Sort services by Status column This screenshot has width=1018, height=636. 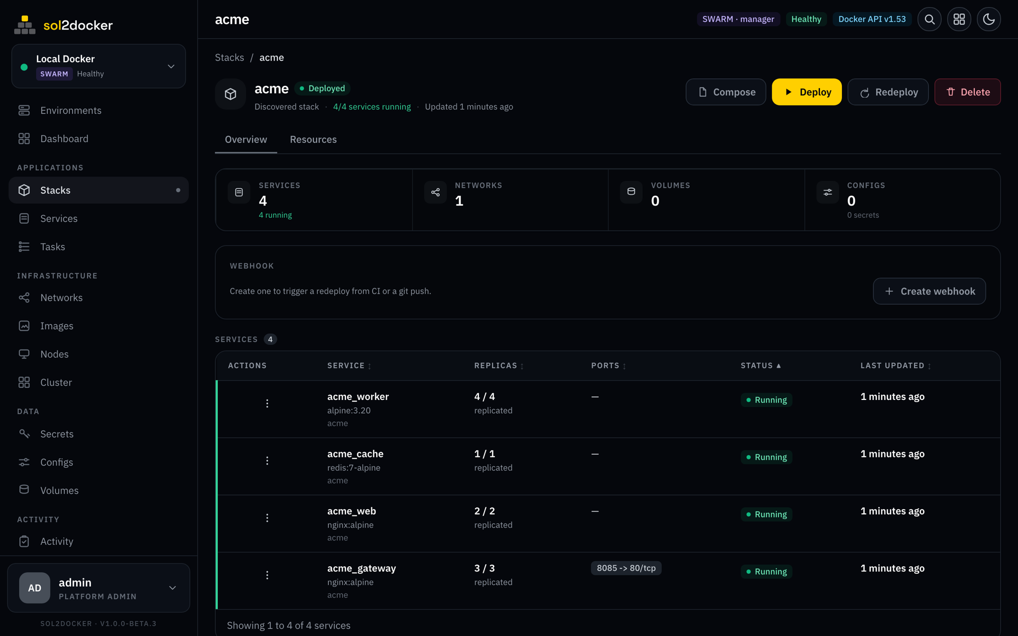[760, 366]
